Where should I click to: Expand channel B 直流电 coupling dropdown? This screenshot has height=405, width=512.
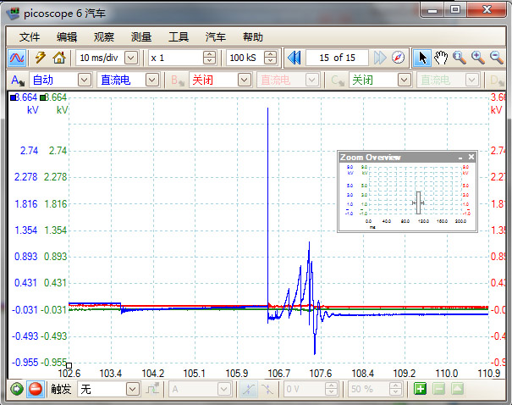coord(311,80)
